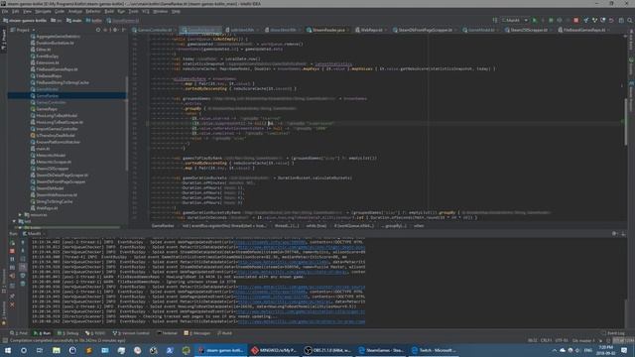The width and height of the screenshot is (635, 357).
Task: Open Project panel settings gear
Action: pyautogui.click(x=115, y=30)
